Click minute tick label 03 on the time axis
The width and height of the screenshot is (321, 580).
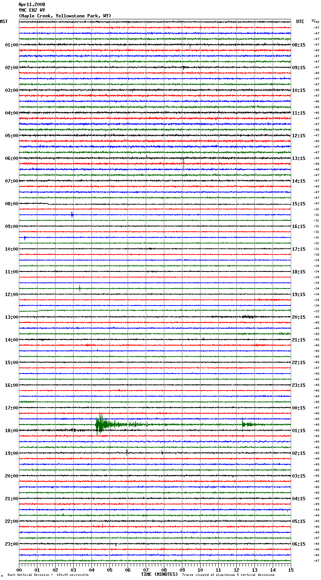[73, 570]
